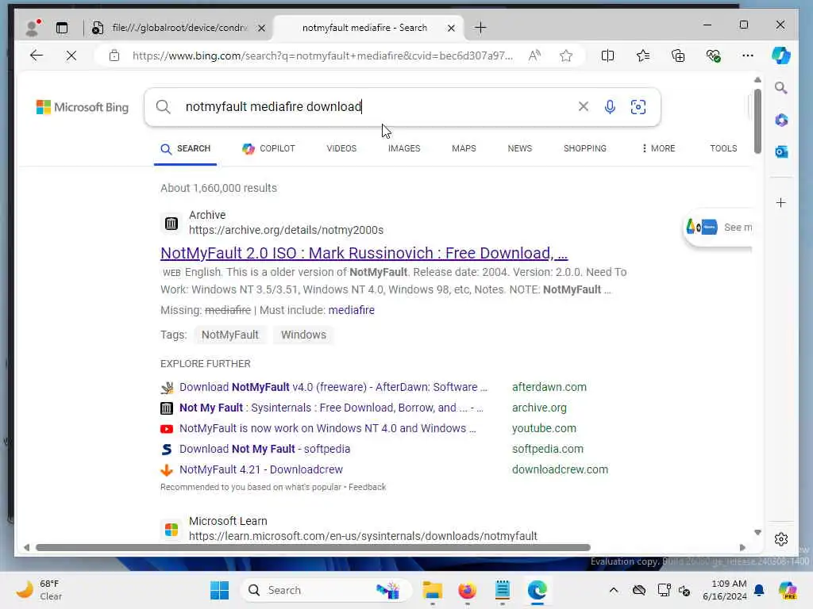Open Collections panel
813x609 pixels.
[x=678, y=56]
